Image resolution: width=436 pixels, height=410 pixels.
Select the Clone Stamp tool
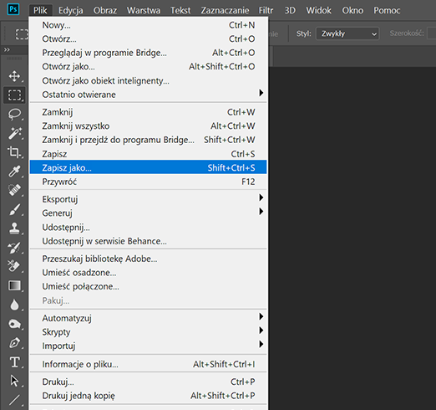14,228
